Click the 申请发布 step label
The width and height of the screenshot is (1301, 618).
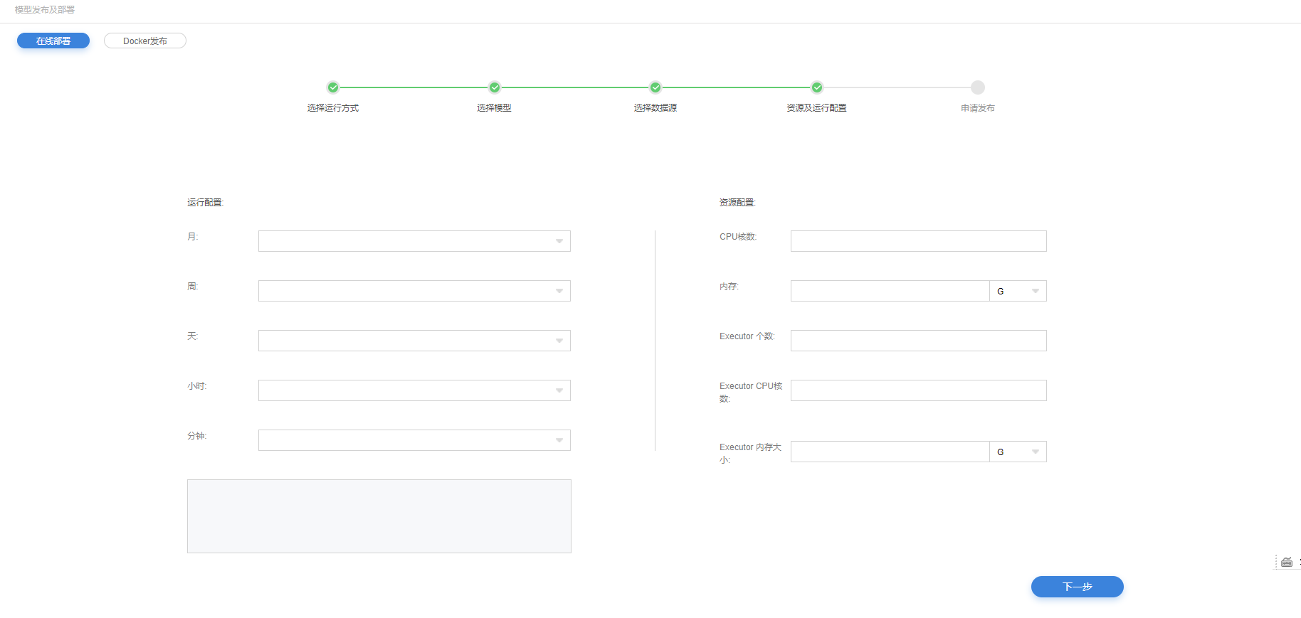pos(978,108)
